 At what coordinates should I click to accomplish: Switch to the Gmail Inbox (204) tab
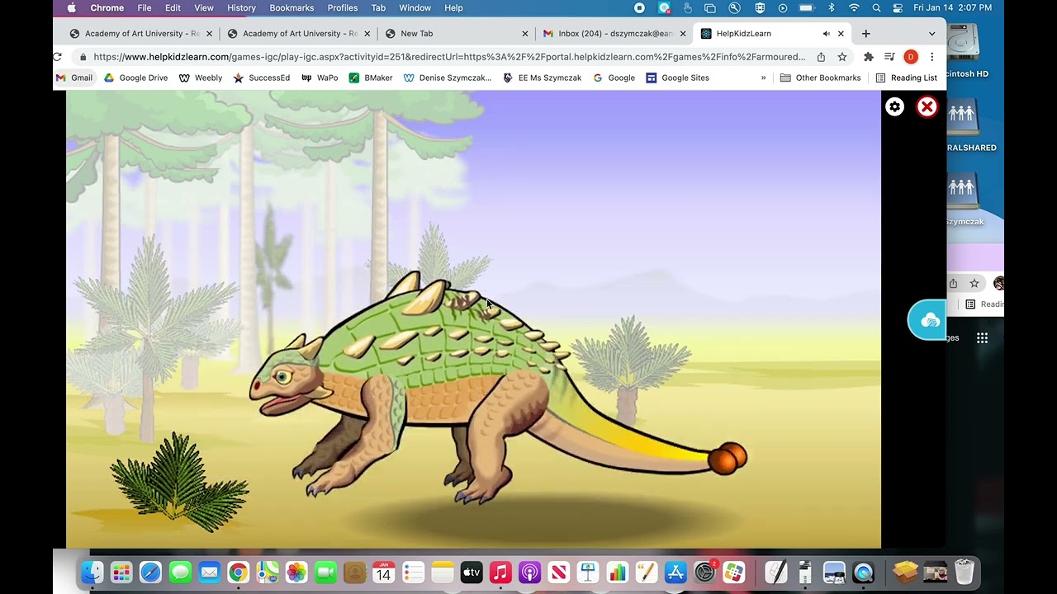(614, 34)
